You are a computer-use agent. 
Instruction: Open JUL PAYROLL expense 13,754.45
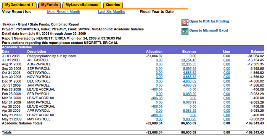pos(189,60)
